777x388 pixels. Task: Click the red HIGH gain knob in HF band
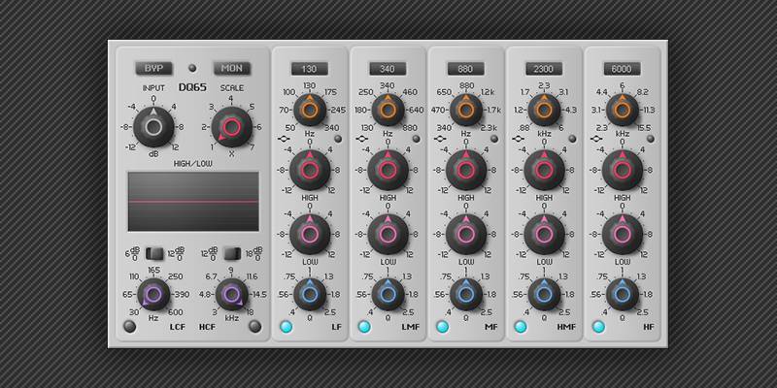(x=623, y=170)
